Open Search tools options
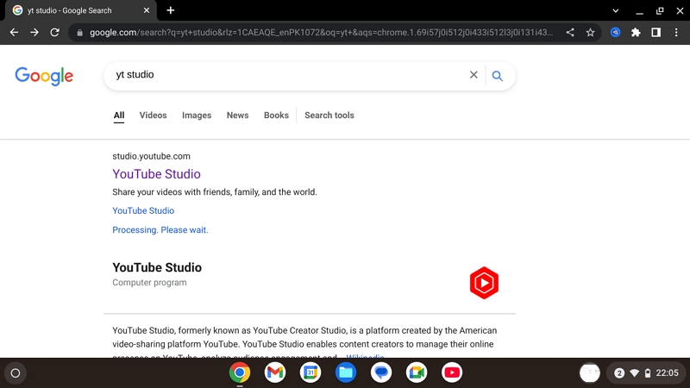Image resolution: width=690 pixels, height=388 pixels. pos(329,116)
